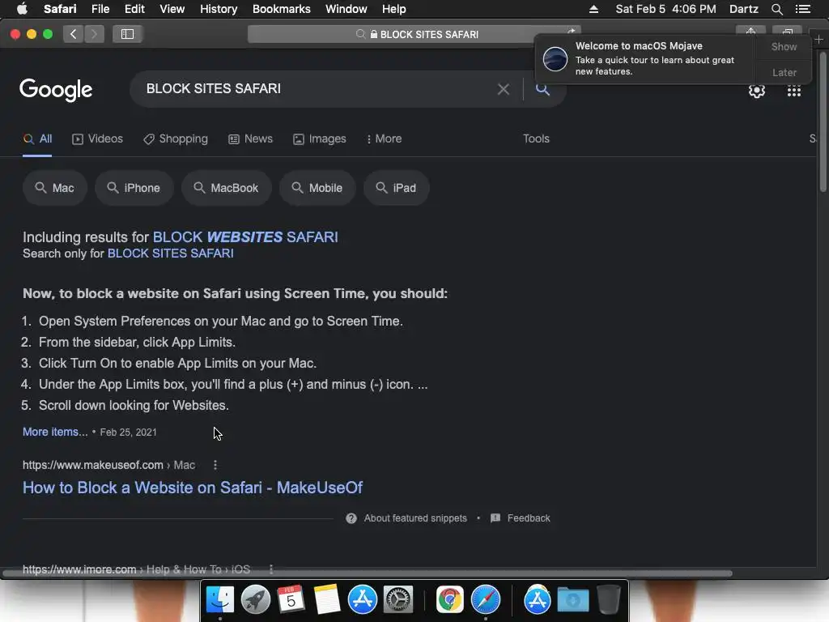Open options for makeuseof.com result
The width and height of the screenshot is (829, 622).
(x=215, y=465)
